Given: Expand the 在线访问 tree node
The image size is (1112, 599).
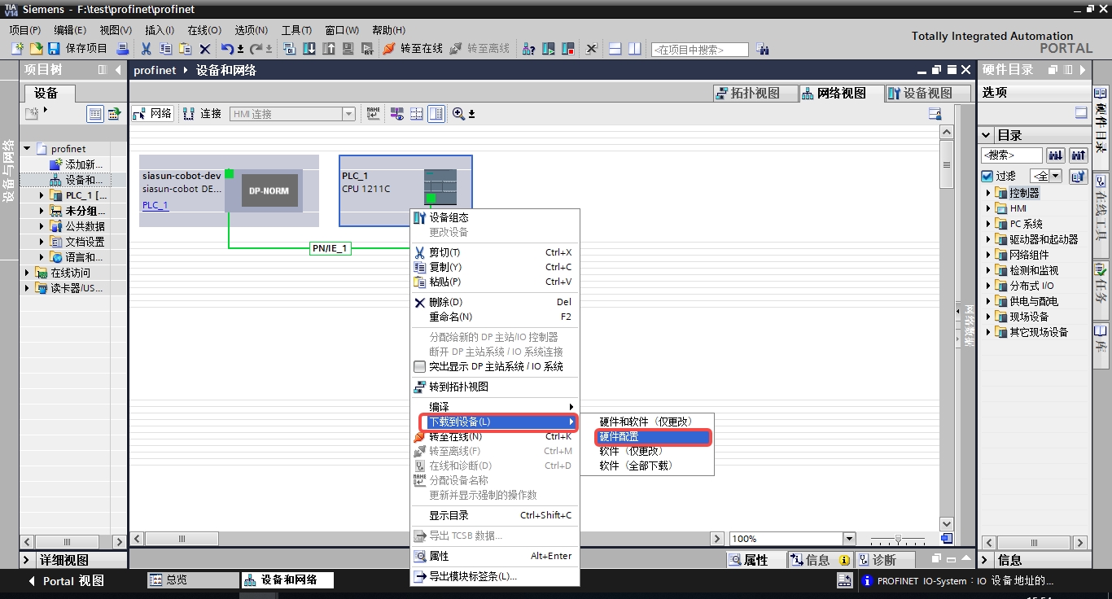Looking at the screenshot, I should pos(27,273).
